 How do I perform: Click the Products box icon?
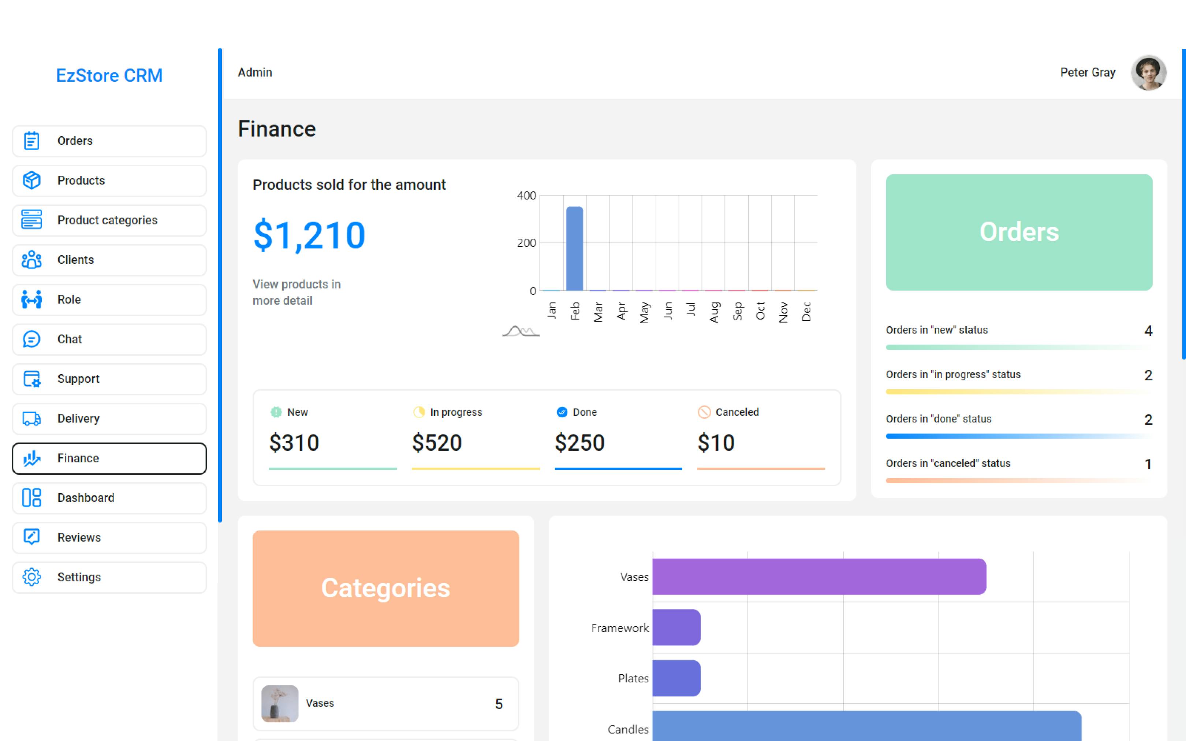coord(31,180)
